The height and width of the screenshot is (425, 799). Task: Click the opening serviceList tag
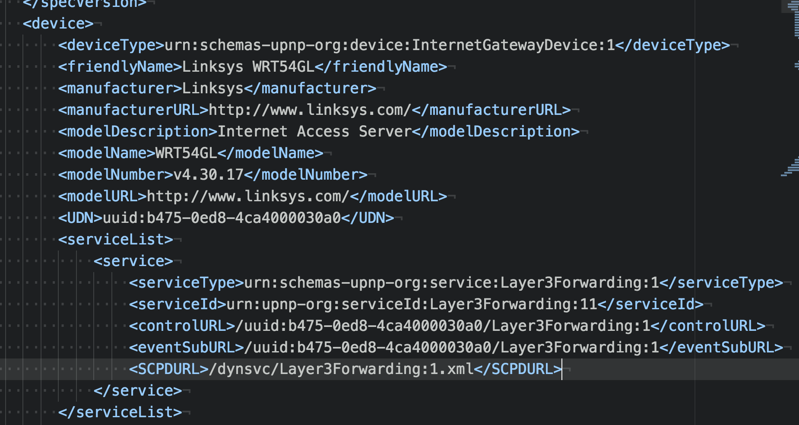point(116,239)
